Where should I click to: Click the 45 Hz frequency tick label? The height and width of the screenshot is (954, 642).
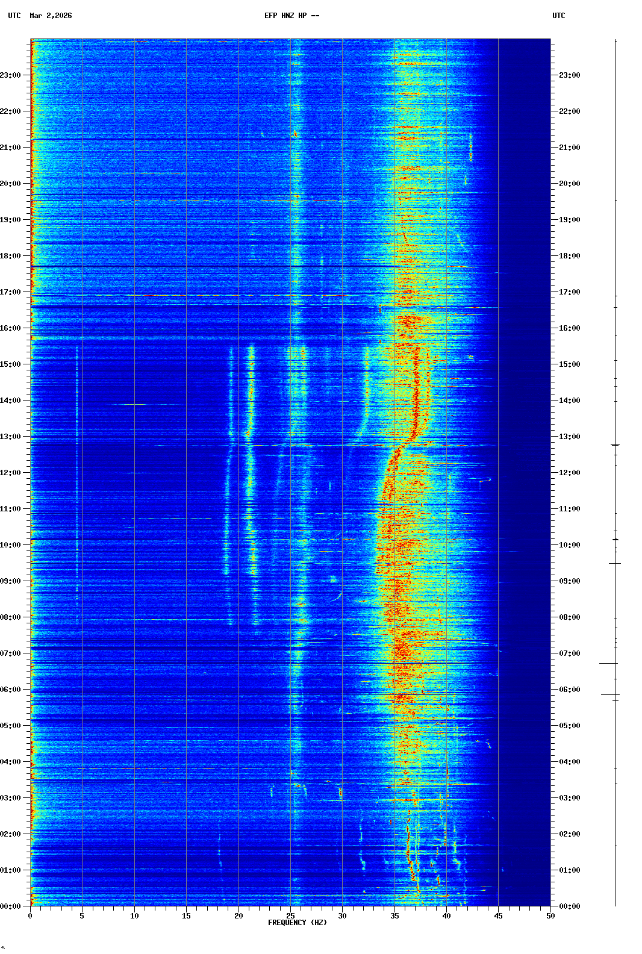[498, 916]
